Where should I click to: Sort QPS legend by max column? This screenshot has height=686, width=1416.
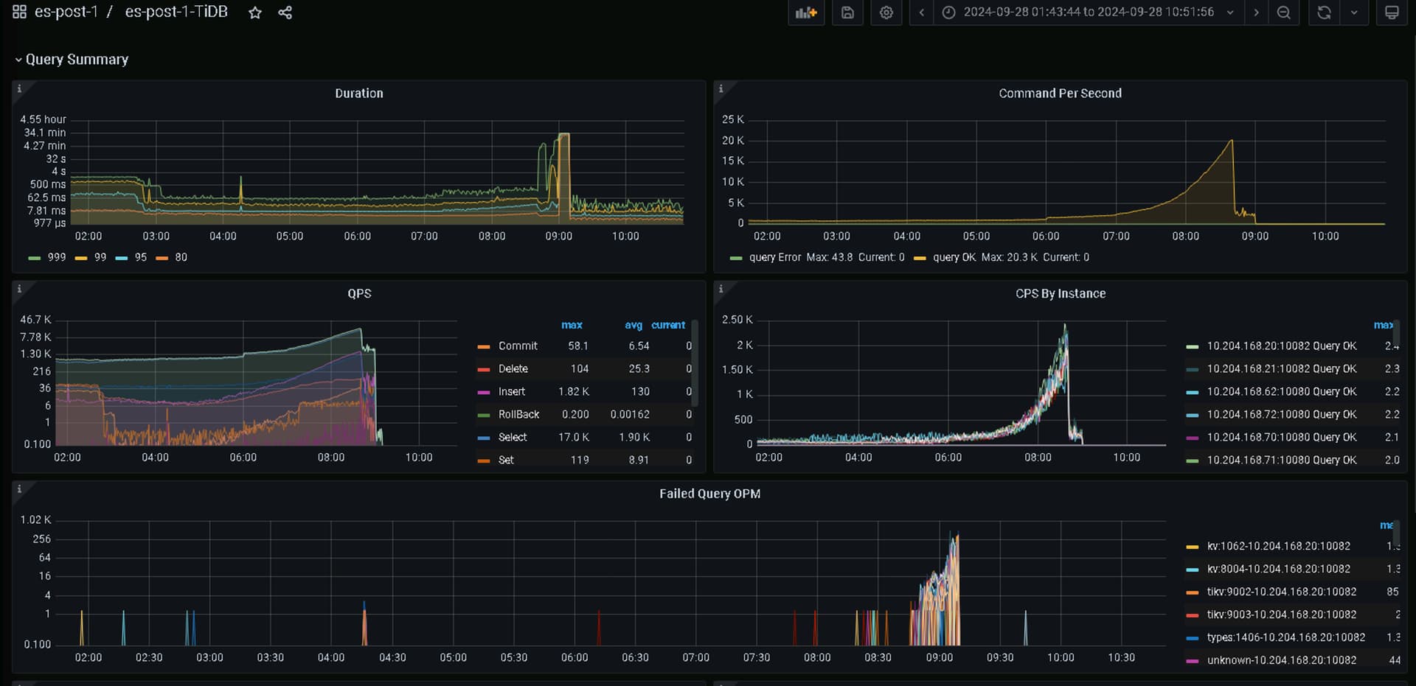tap(572, 325)
